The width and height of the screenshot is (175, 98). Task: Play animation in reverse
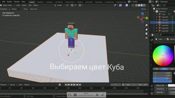pyautogui.click(x=71, y=85)
